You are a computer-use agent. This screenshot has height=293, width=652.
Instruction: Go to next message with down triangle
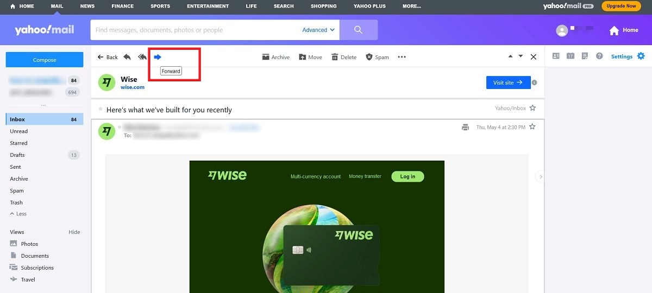pos(521,56)
